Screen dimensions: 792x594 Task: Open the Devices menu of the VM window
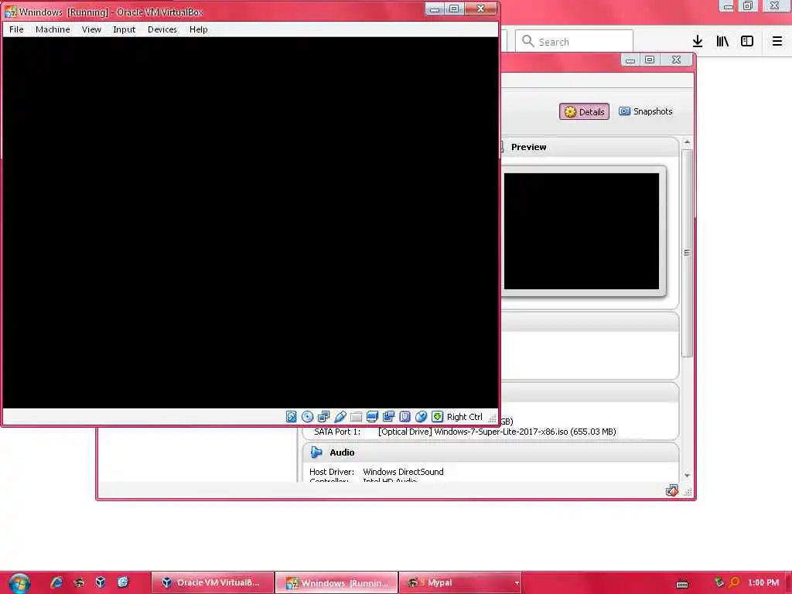point(162,29)
